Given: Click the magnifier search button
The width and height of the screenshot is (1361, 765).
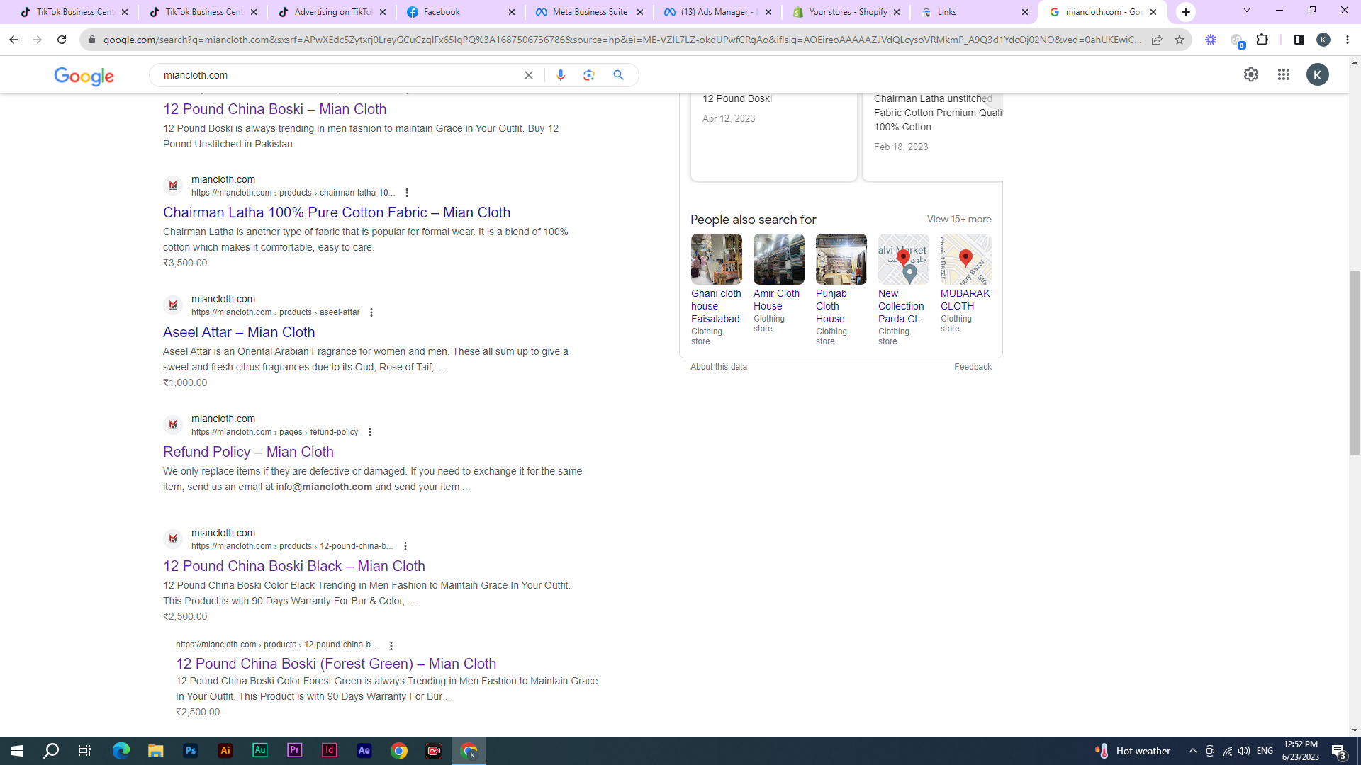Looking at the screenshot, I should pyautogui.click(x=618, y=75).
